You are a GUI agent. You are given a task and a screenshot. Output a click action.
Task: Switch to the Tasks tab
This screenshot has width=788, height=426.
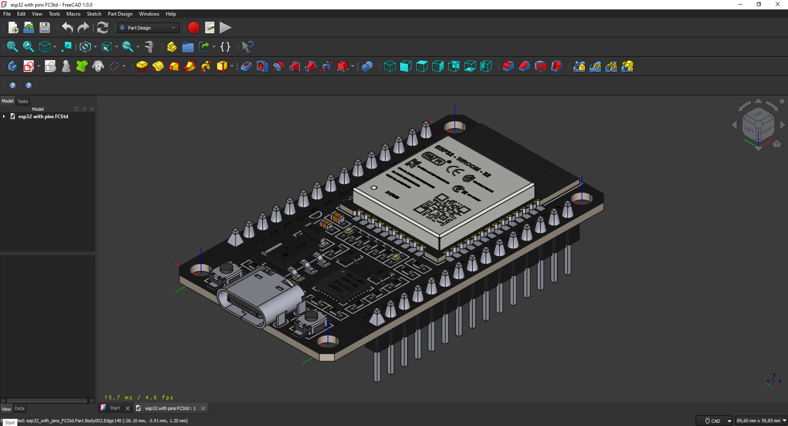pos(23,101)
